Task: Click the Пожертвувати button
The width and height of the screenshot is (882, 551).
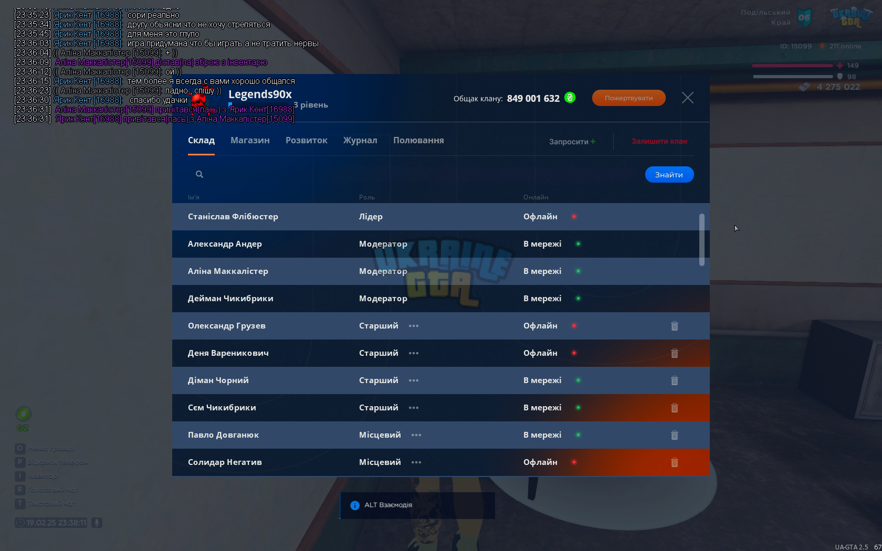Action: pos(628,98)
